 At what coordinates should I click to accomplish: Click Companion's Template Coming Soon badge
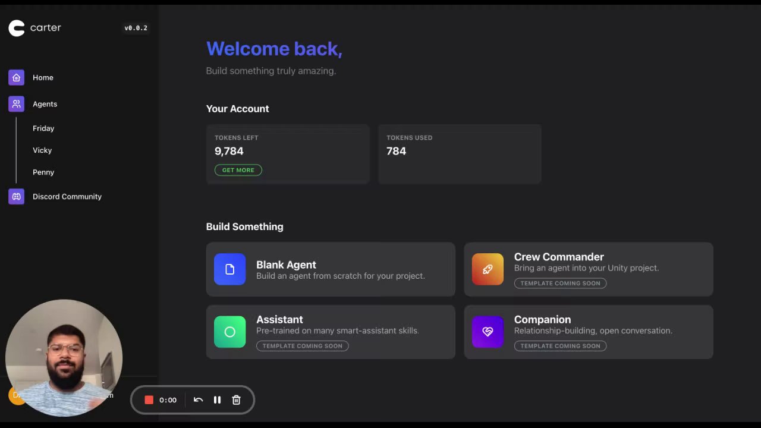coord(560,346)
